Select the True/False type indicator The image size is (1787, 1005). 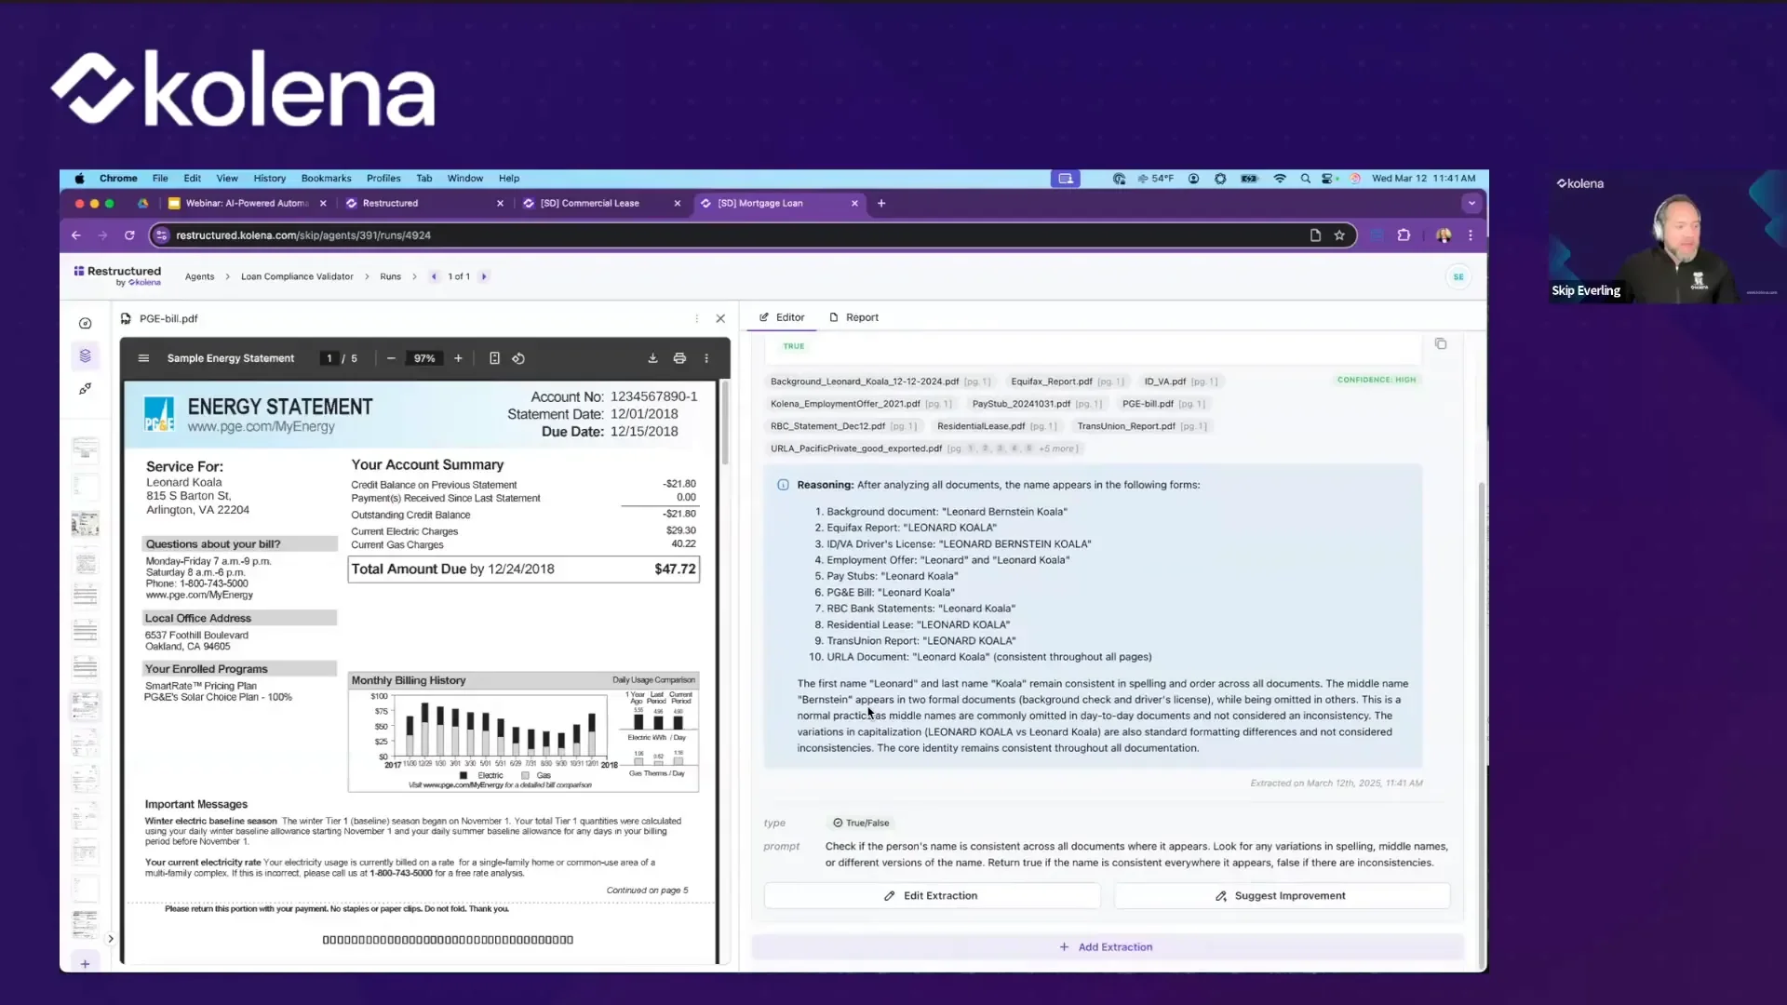[x=861, y=822]
